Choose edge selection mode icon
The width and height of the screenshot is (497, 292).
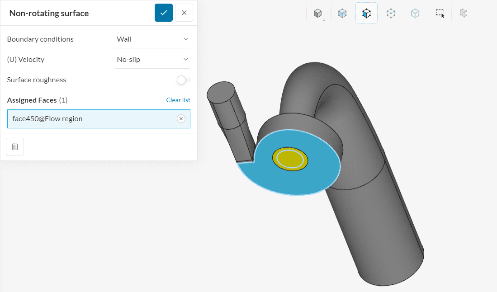pos(415,14)
